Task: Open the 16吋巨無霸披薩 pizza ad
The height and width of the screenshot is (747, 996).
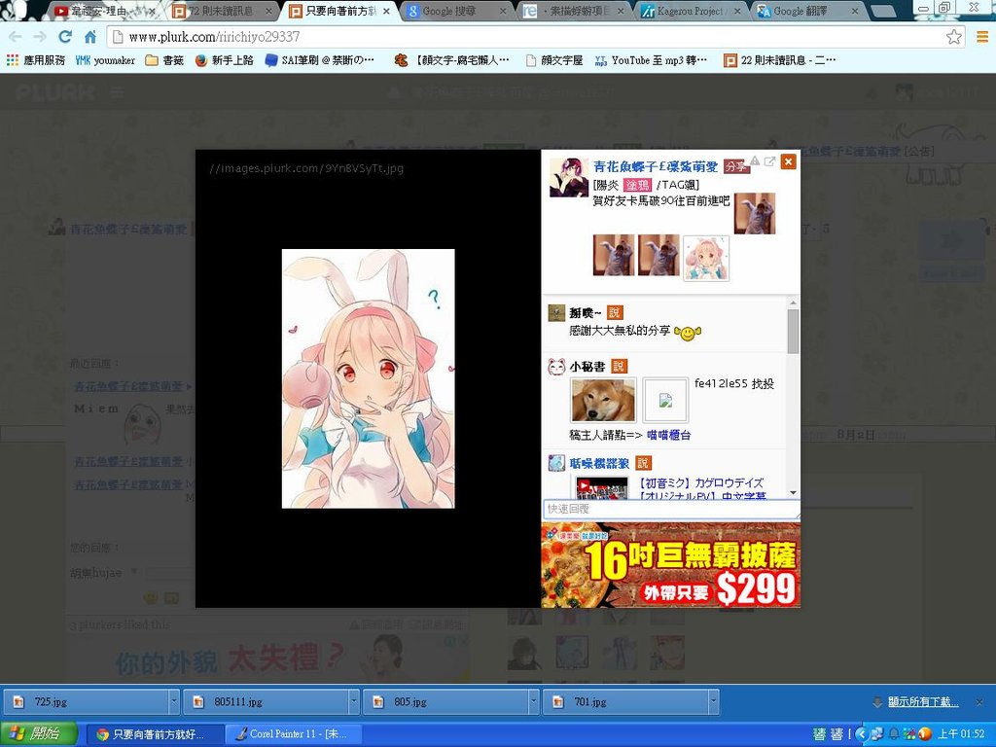Action: (x=671, y=565)
